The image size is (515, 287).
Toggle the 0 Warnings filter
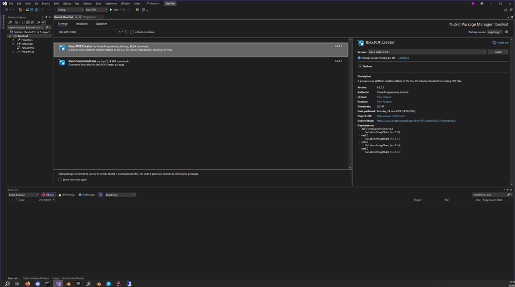click(66, 195)
